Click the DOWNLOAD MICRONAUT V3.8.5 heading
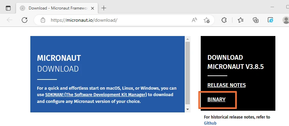Image resolution: width=289 pixels, height=126 pixels. coord(235,62)
